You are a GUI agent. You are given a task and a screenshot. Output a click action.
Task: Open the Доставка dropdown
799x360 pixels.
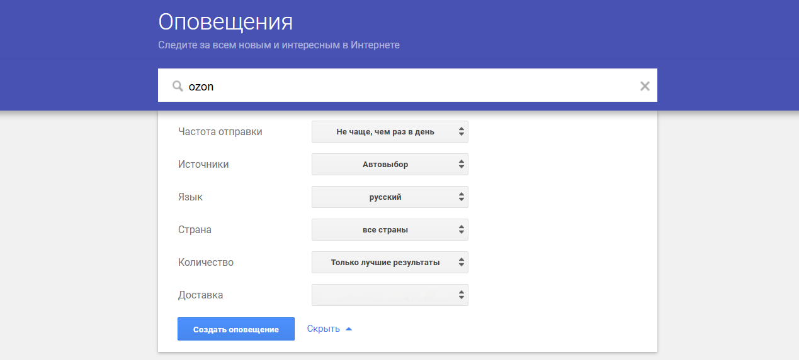coord(390,295)
